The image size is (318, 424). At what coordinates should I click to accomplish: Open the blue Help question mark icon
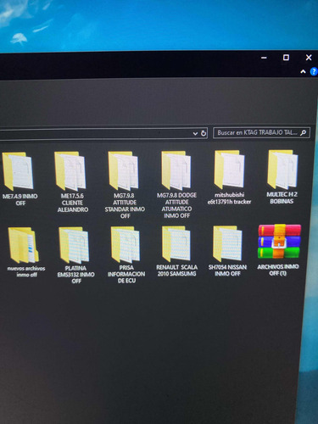pyautogui.click(x=314, y=71)
